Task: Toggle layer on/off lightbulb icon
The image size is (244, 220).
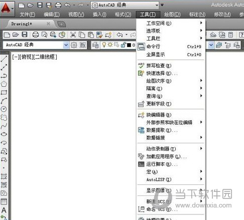Action: point(104,45)
